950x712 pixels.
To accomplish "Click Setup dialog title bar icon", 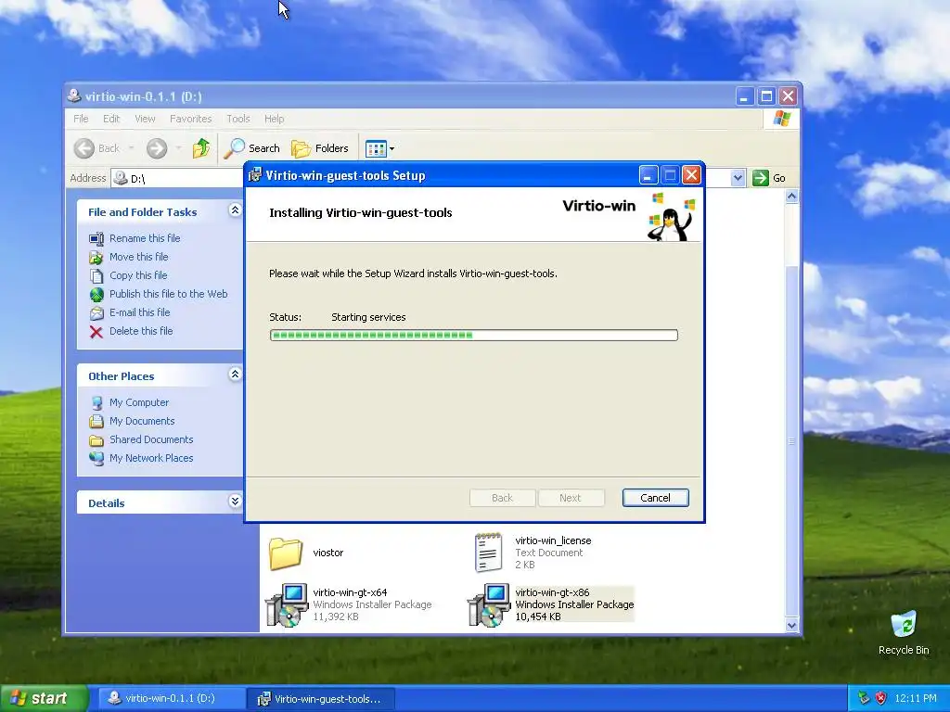I will point(255,175).
